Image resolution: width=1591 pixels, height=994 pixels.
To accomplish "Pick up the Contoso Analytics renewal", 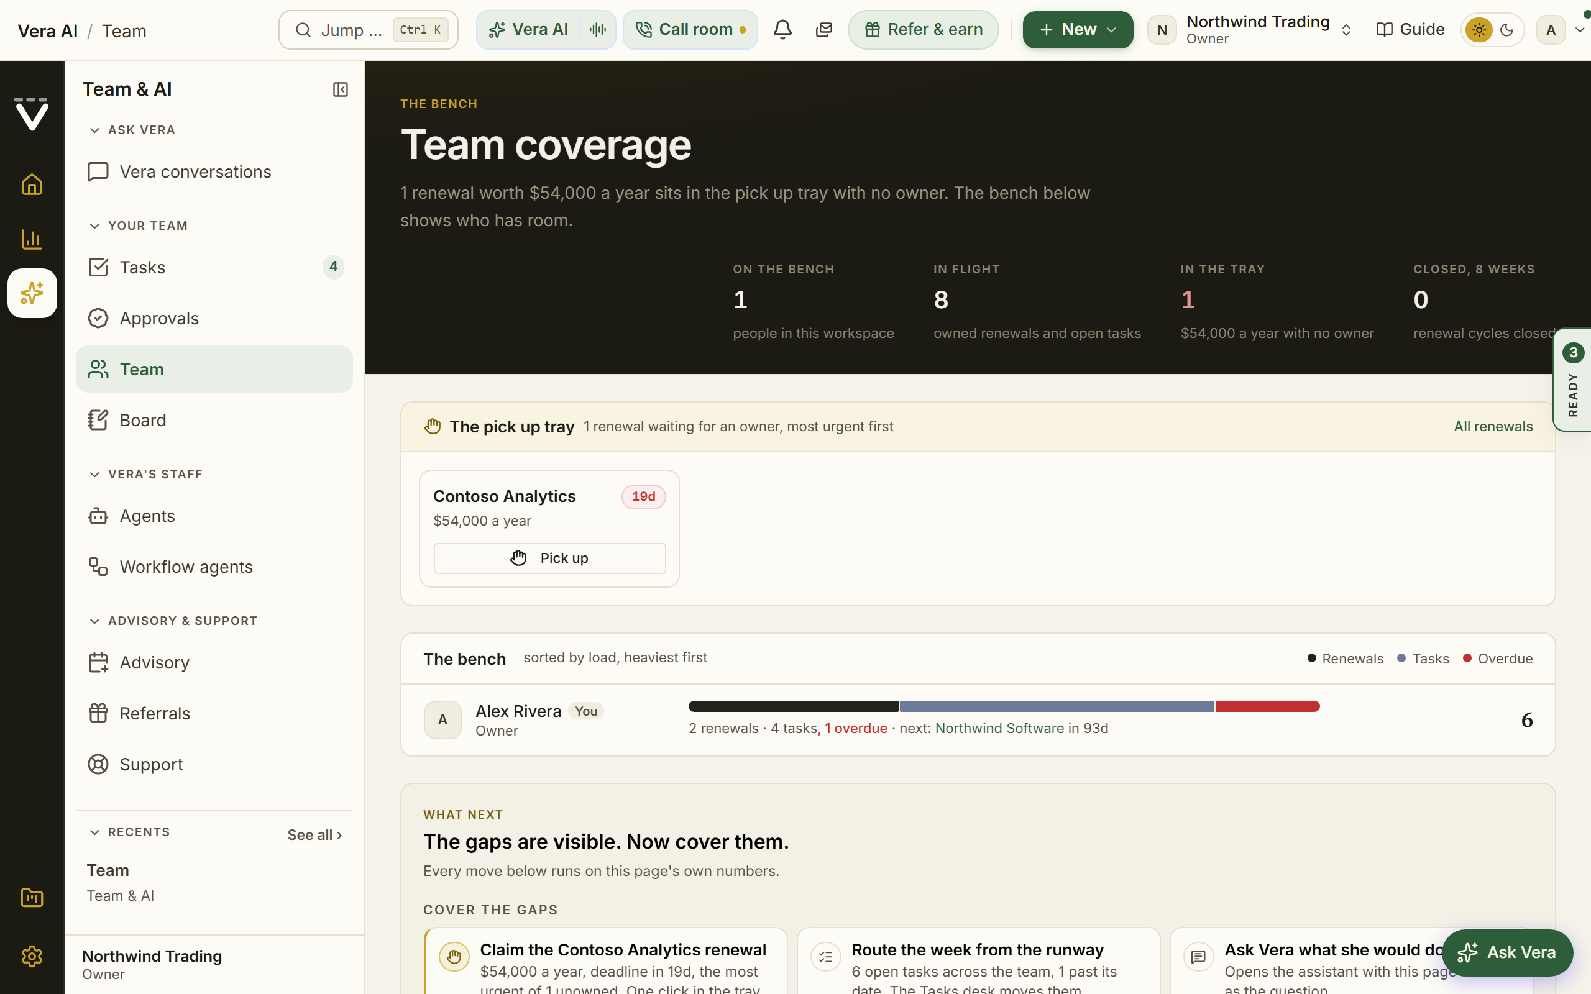I will tap(549, 558).
